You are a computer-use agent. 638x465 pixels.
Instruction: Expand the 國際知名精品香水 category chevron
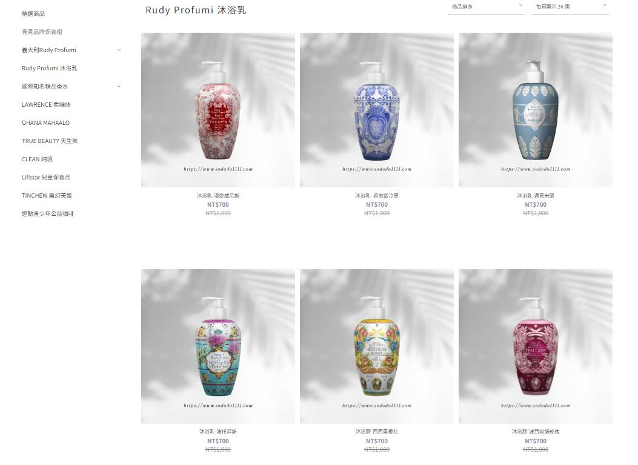point(119,86)
